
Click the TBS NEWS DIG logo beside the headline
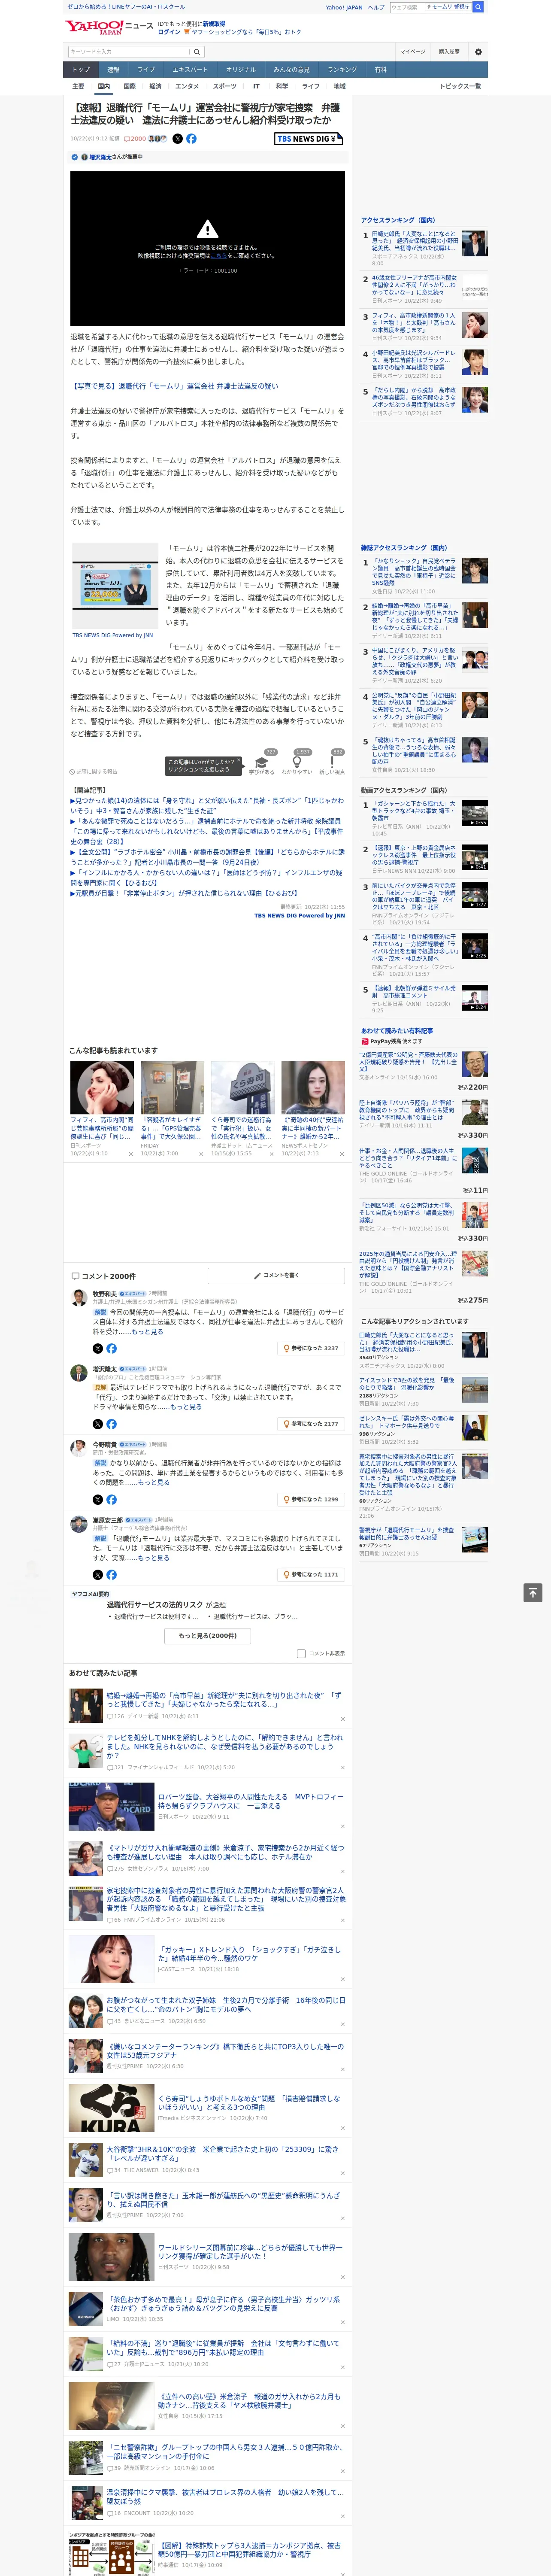tap(308, 139)
